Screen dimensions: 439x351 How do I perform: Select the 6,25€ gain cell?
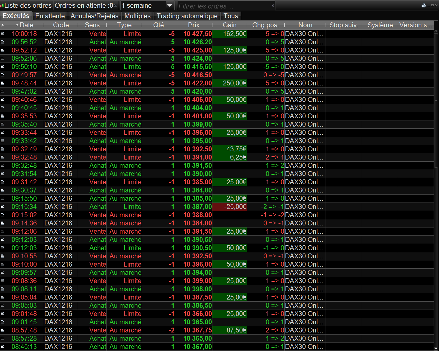pyautogui.click(x=230, y=157)
